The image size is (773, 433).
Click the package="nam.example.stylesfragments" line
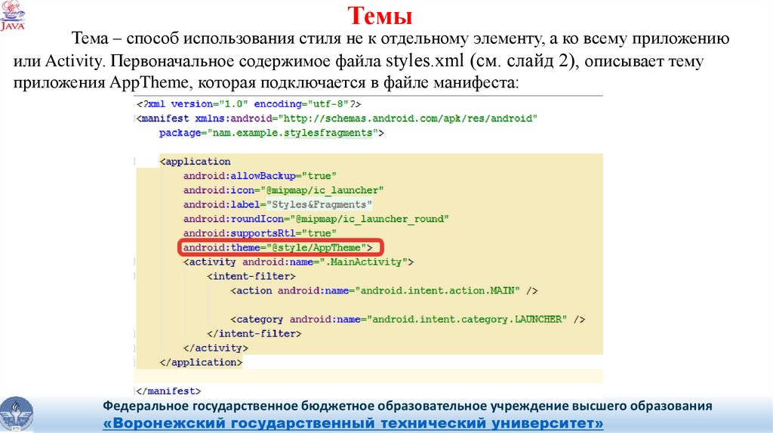coord(272,133)
